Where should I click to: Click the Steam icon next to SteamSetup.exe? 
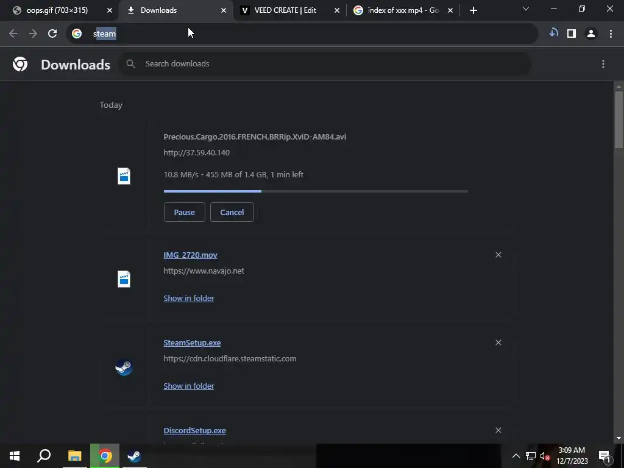(x=124, y=367)
